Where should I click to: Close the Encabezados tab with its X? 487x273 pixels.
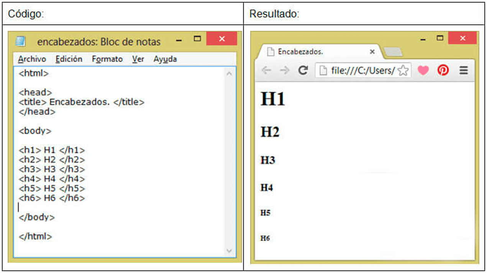[x=372, y=52]
